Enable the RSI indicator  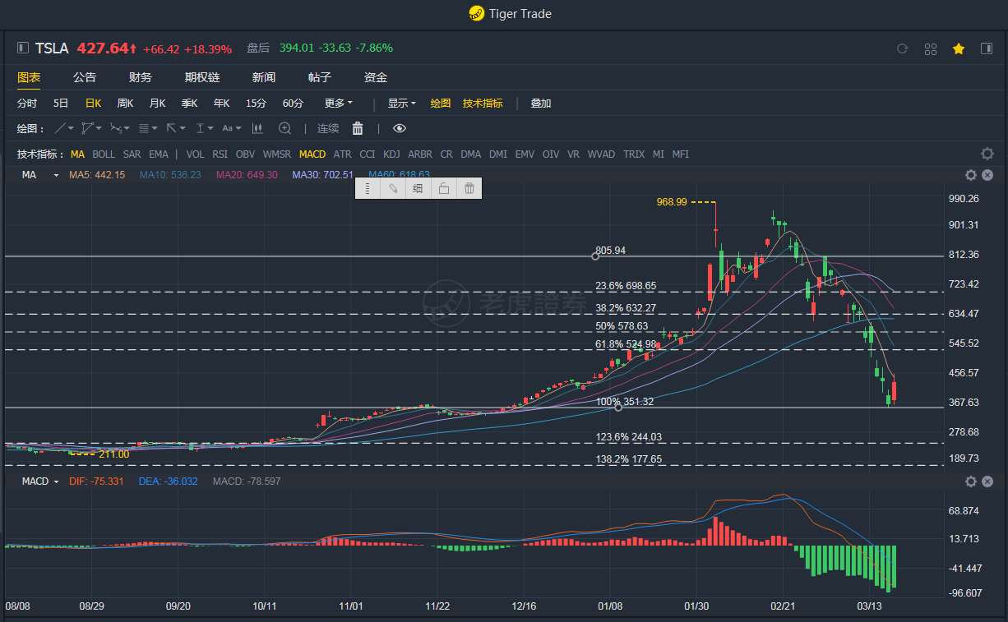click(220, 154)
